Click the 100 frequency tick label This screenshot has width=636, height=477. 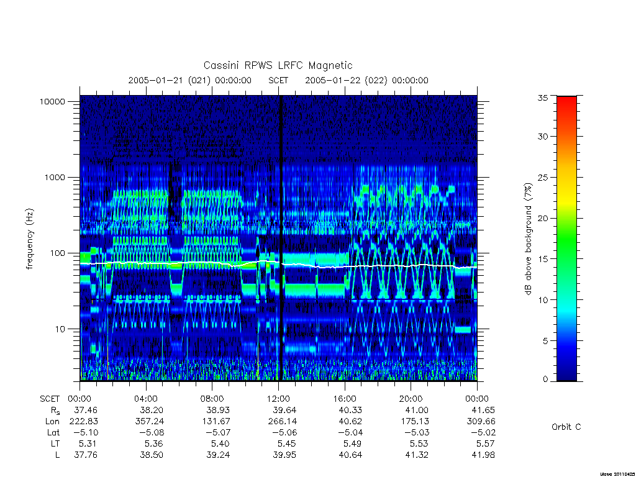click(57, 253)
